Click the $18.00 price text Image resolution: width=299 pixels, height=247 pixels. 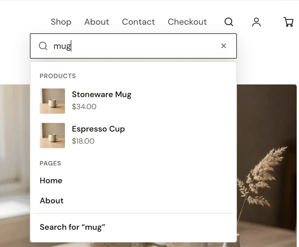(x=83, y=141)
